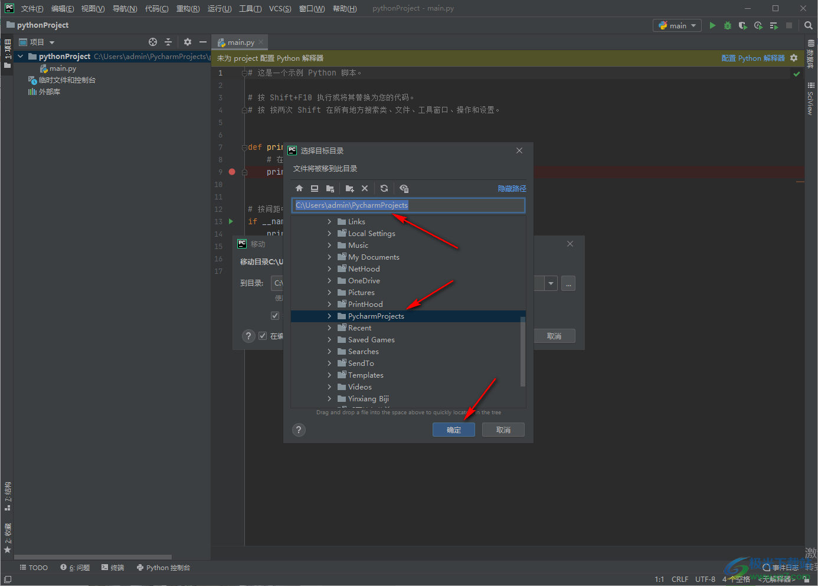Refresh the directory tree in chooser
This screenshot has height=586, width=818.
[x=384, y=188]
